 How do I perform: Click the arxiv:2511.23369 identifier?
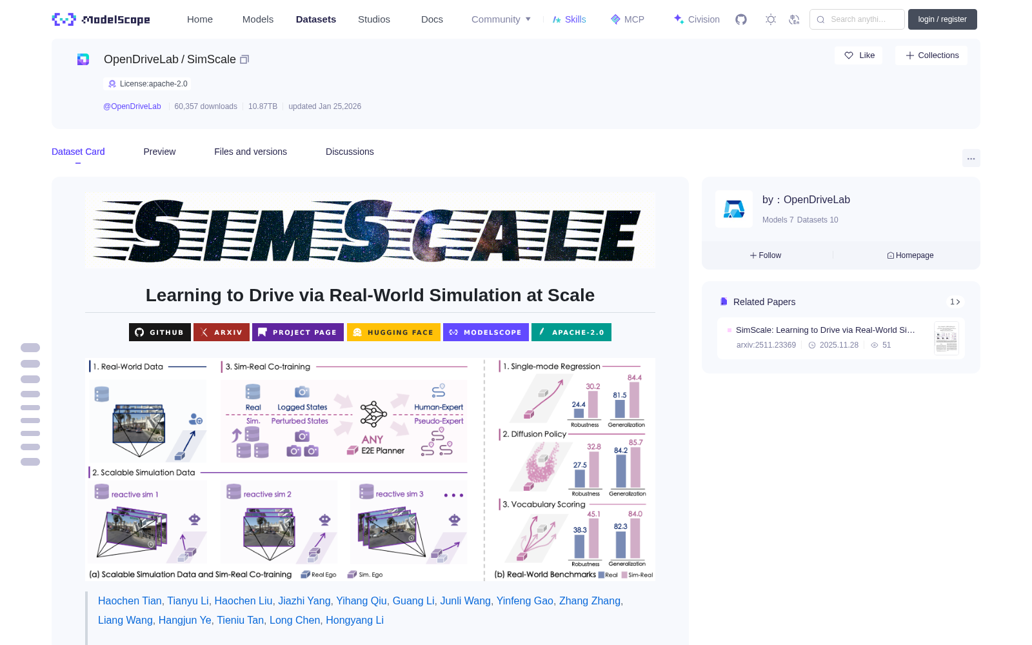(x=766, y=345)
